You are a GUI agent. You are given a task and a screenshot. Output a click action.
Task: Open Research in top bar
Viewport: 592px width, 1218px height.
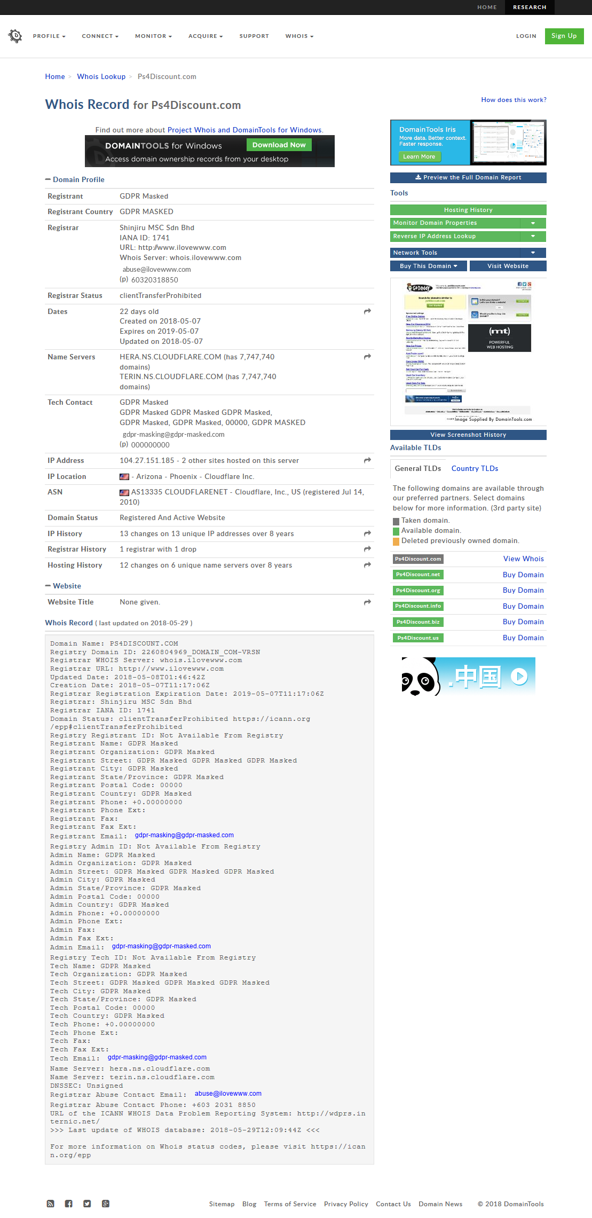click(x=530, y=7)
